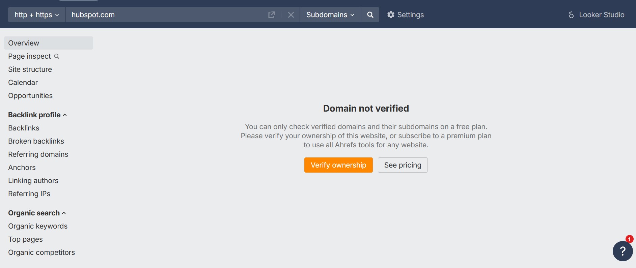
Task: Open hubspot.com in new tab icon
Action: pos(272,15)
